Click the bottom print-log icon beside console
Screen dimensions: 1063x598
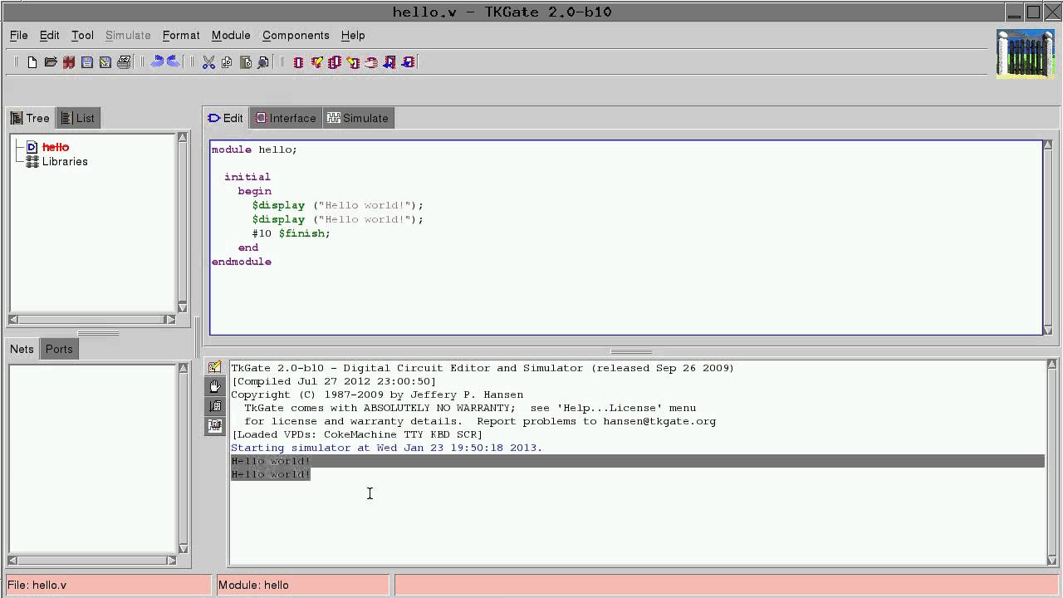[215, 426]
